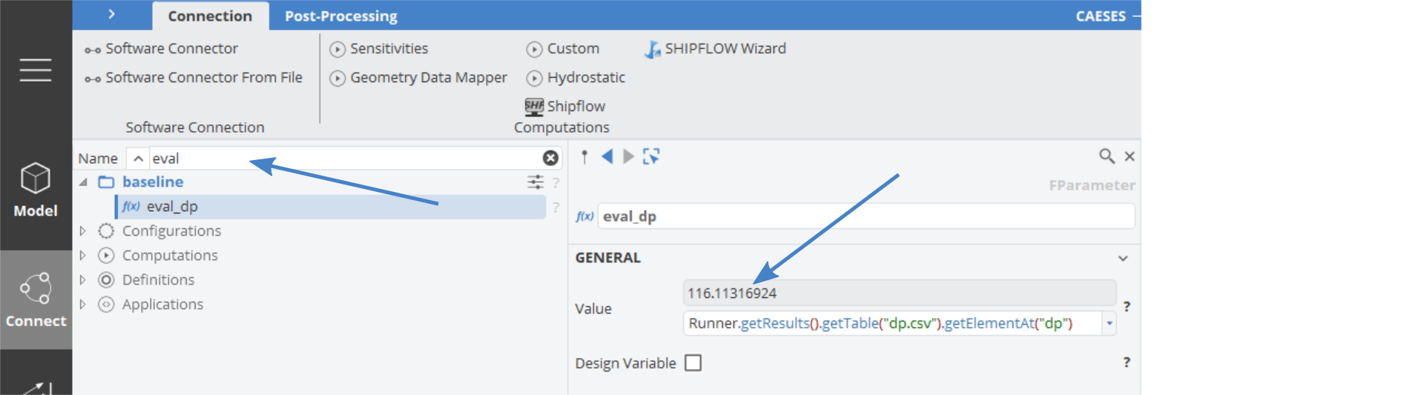Launch the SHIPFLOW Wizard
The image size is (1424, 395).
click(716, 48)
